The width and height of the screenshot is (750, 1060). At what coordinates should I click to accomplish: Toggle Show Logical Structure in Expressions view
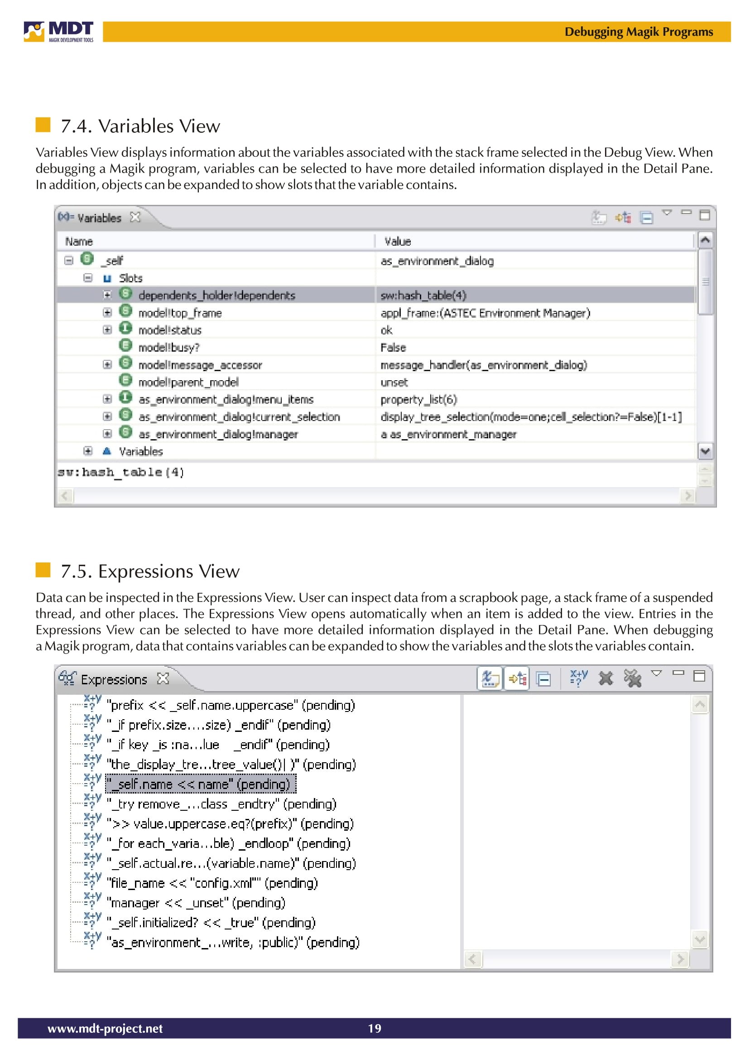517,679
